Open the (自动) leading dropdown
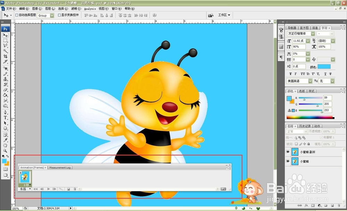Image resolution: width=347 pixels, height=211 pixels. [333, 41]
